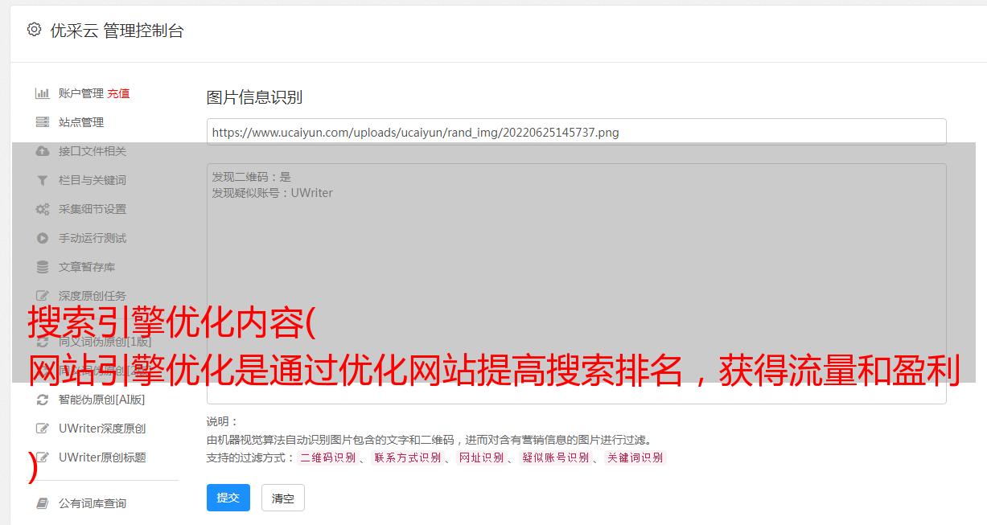Click the 说明： label
Viewport: 987px width, 525px height.
point(223,422)
